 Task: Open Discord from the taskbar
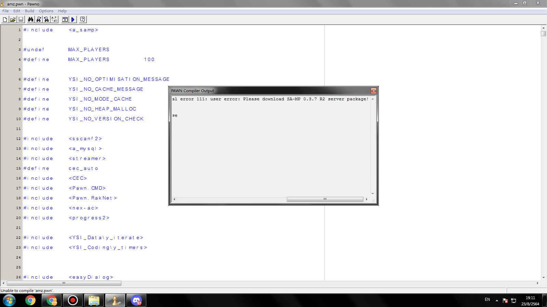click(x=136, y=301)
